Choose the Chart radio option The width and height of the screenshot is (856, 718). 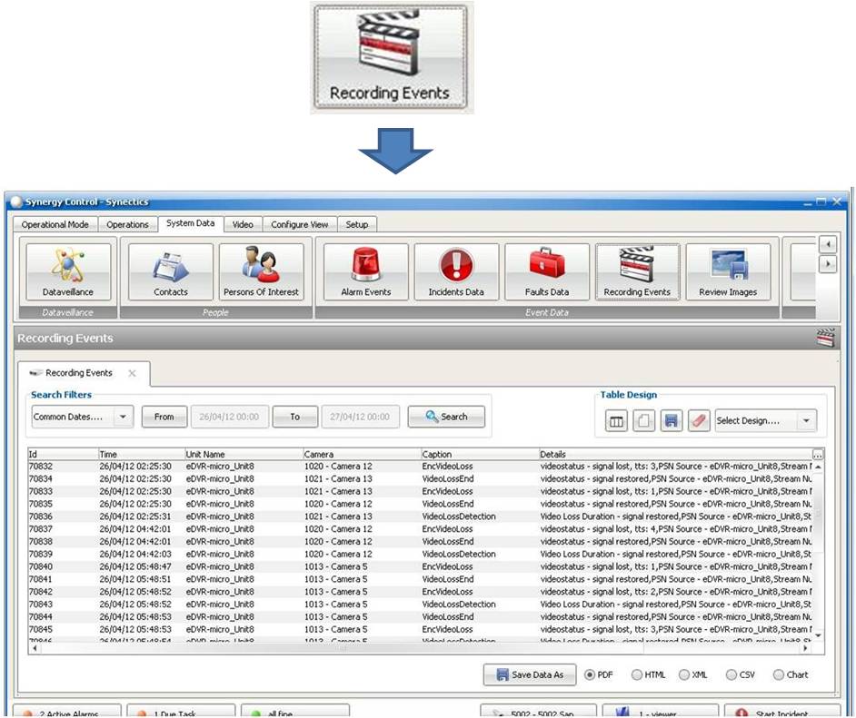(779, 675)
